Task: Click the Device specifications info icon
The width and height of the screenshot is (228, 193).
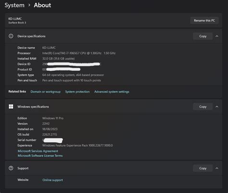Action: coord(11,36)
